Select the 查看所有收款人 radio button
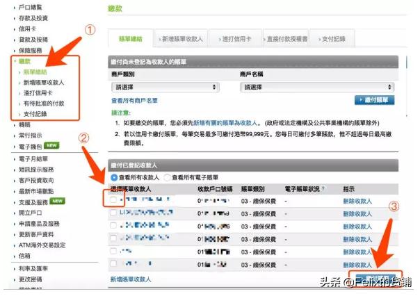Viewport: 420px width, 296px height. point(114,177)
